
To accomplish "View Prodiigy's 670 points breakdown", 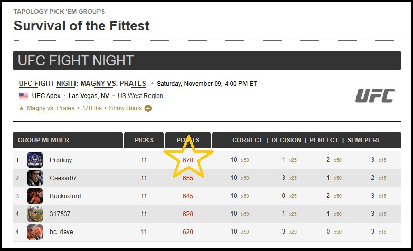I will pyautogui.click(x=188, y=160).
